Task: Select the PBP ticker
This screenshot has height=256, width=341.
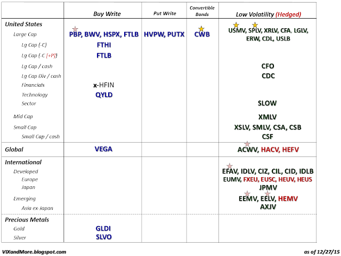Action: click(75, 35)
